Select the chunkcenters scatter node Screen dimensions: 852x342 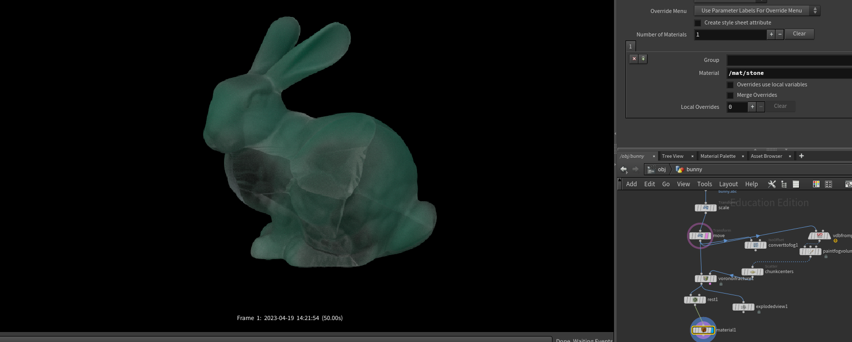click(x=752, y=272)
